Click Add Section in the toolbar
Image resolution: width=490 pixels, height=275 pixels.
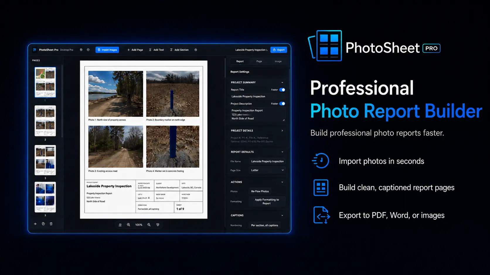179,50
